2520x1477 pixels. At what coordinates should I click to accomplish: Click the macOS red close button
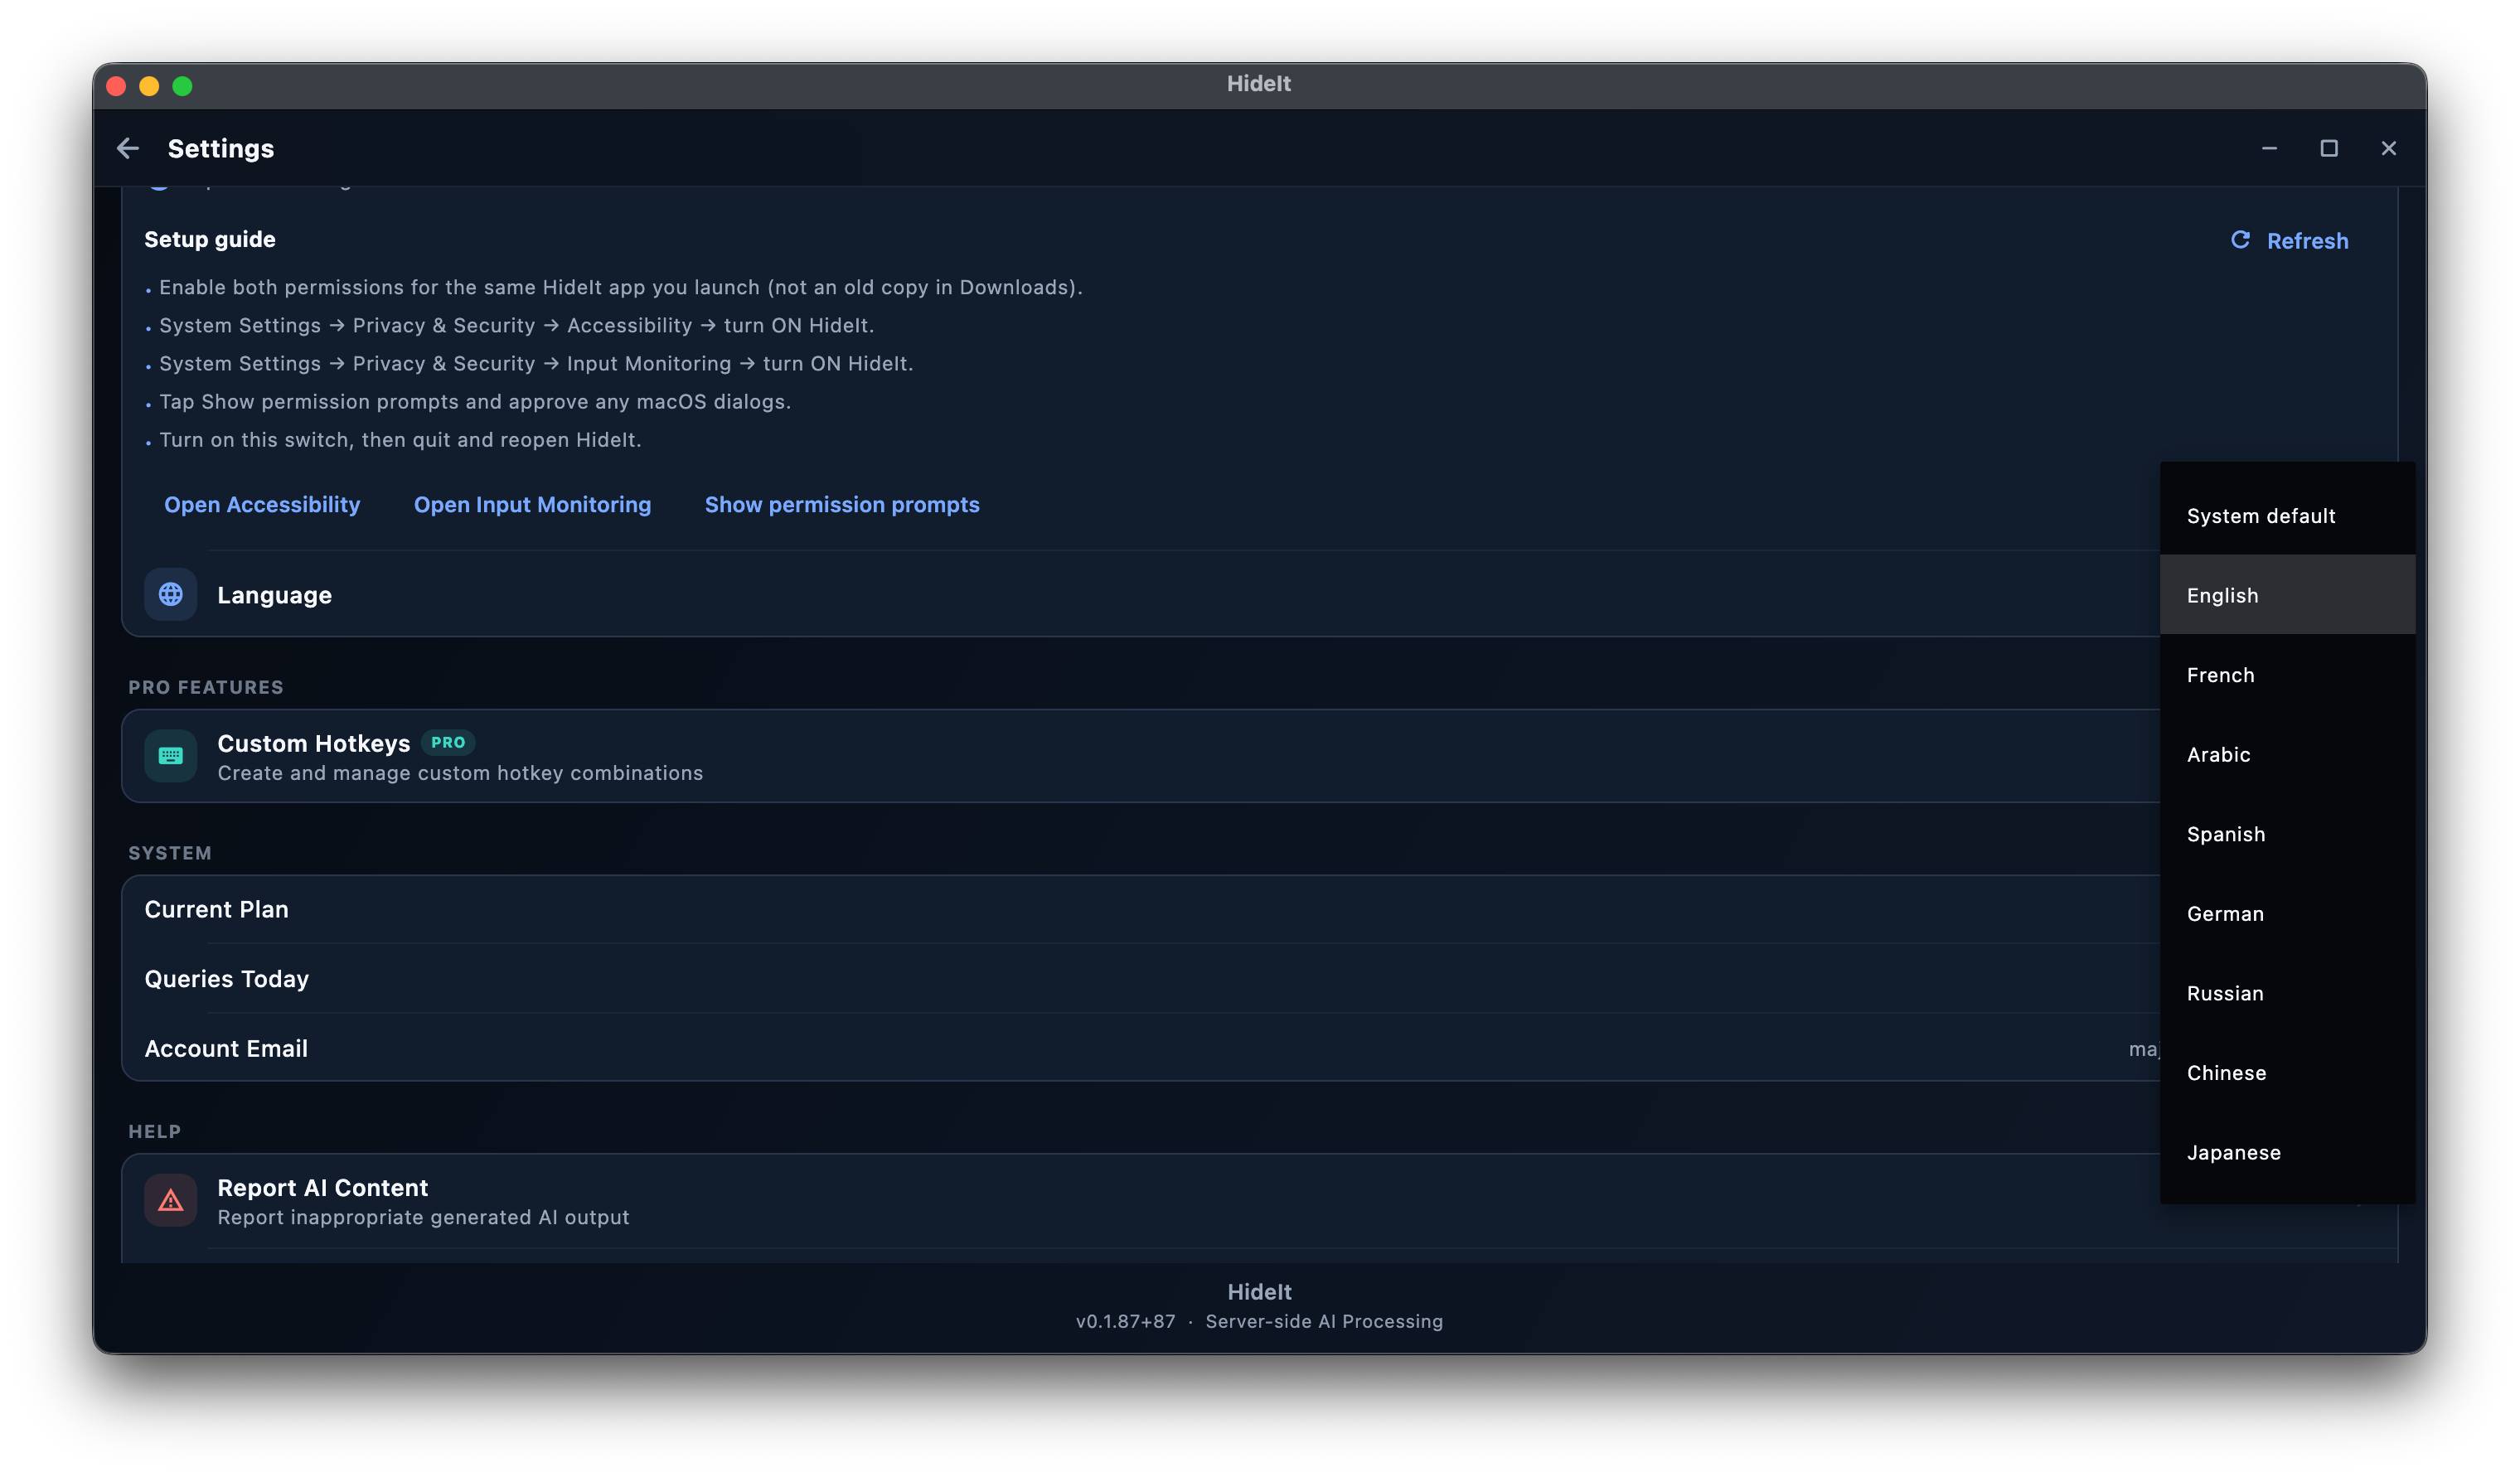pyautogui.click(x=116, y=86)
